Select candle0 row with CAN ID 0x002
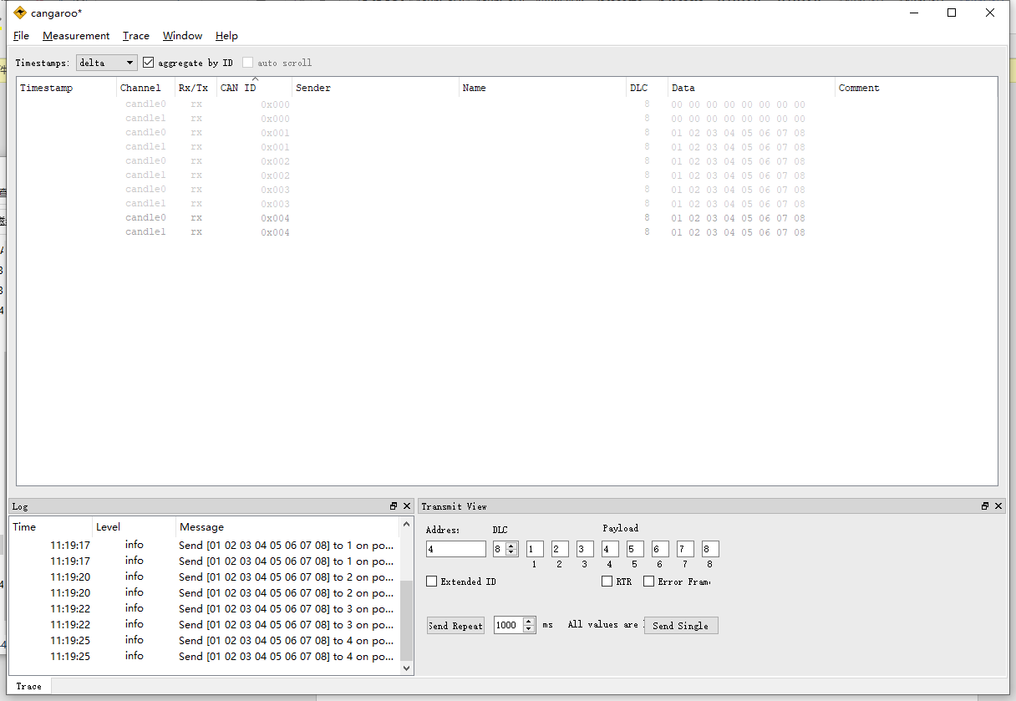The height and width of the screenshot is (701, 1016). tap(506, 161)
